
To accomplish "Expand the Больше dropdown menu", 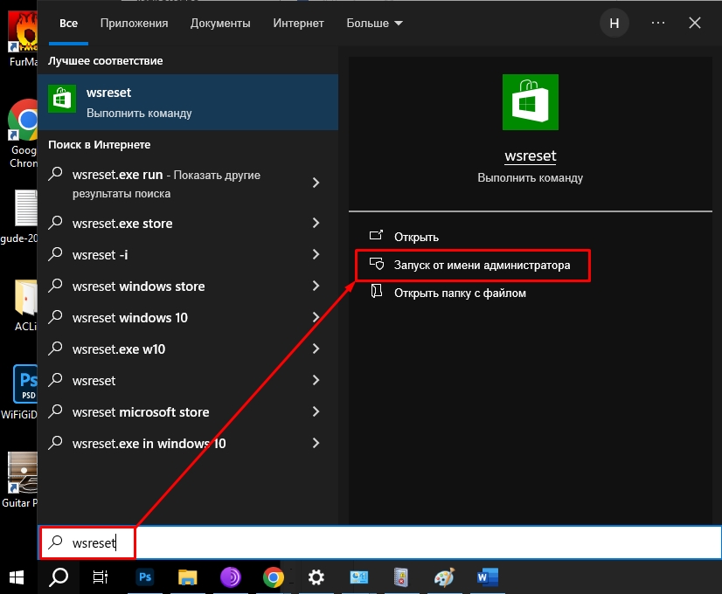I will [x=374, y=23].
